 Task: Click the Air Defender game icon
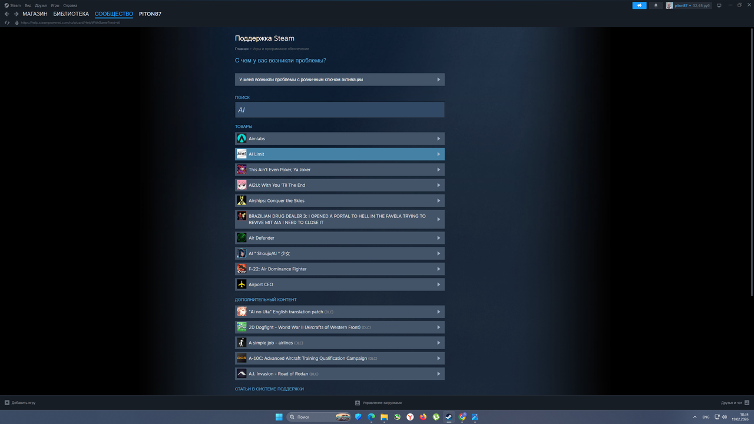click(x=242, y=238)
